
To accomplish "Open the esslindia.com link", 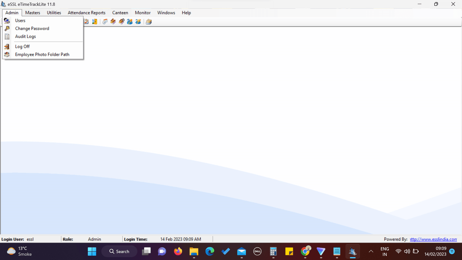I will (433, 239).
